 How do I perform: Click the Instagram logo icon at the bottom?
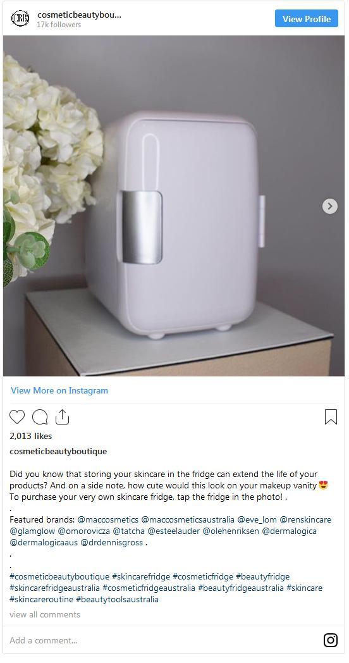coord(331,640)
